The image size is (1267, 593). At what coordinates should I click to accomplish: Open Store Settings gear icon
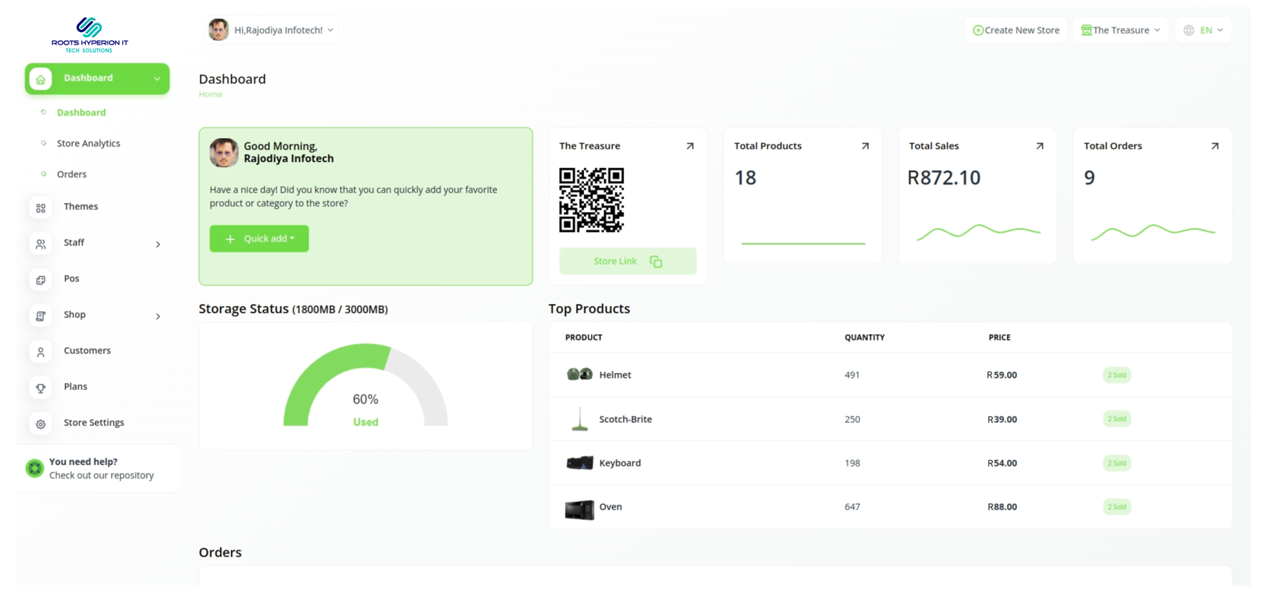[x=40, y=424]
